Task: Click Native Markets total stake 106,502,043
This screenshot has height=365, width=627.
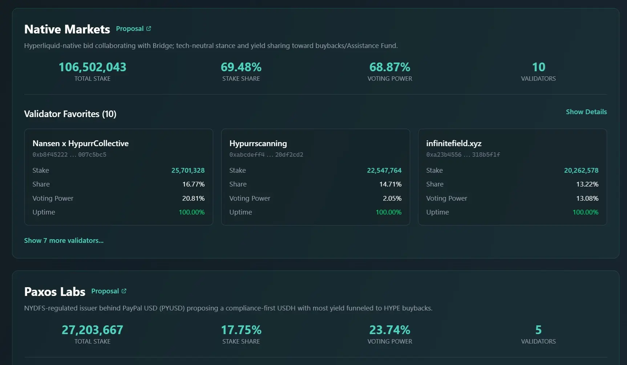Action: pyautogui.click(x=92, y=67)
